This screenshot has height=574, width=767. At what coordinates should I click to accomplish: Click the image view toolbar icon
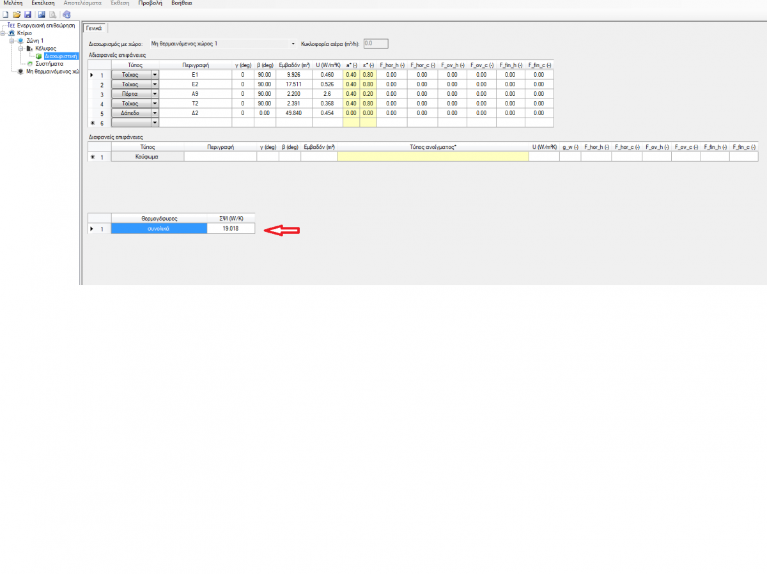42,14
